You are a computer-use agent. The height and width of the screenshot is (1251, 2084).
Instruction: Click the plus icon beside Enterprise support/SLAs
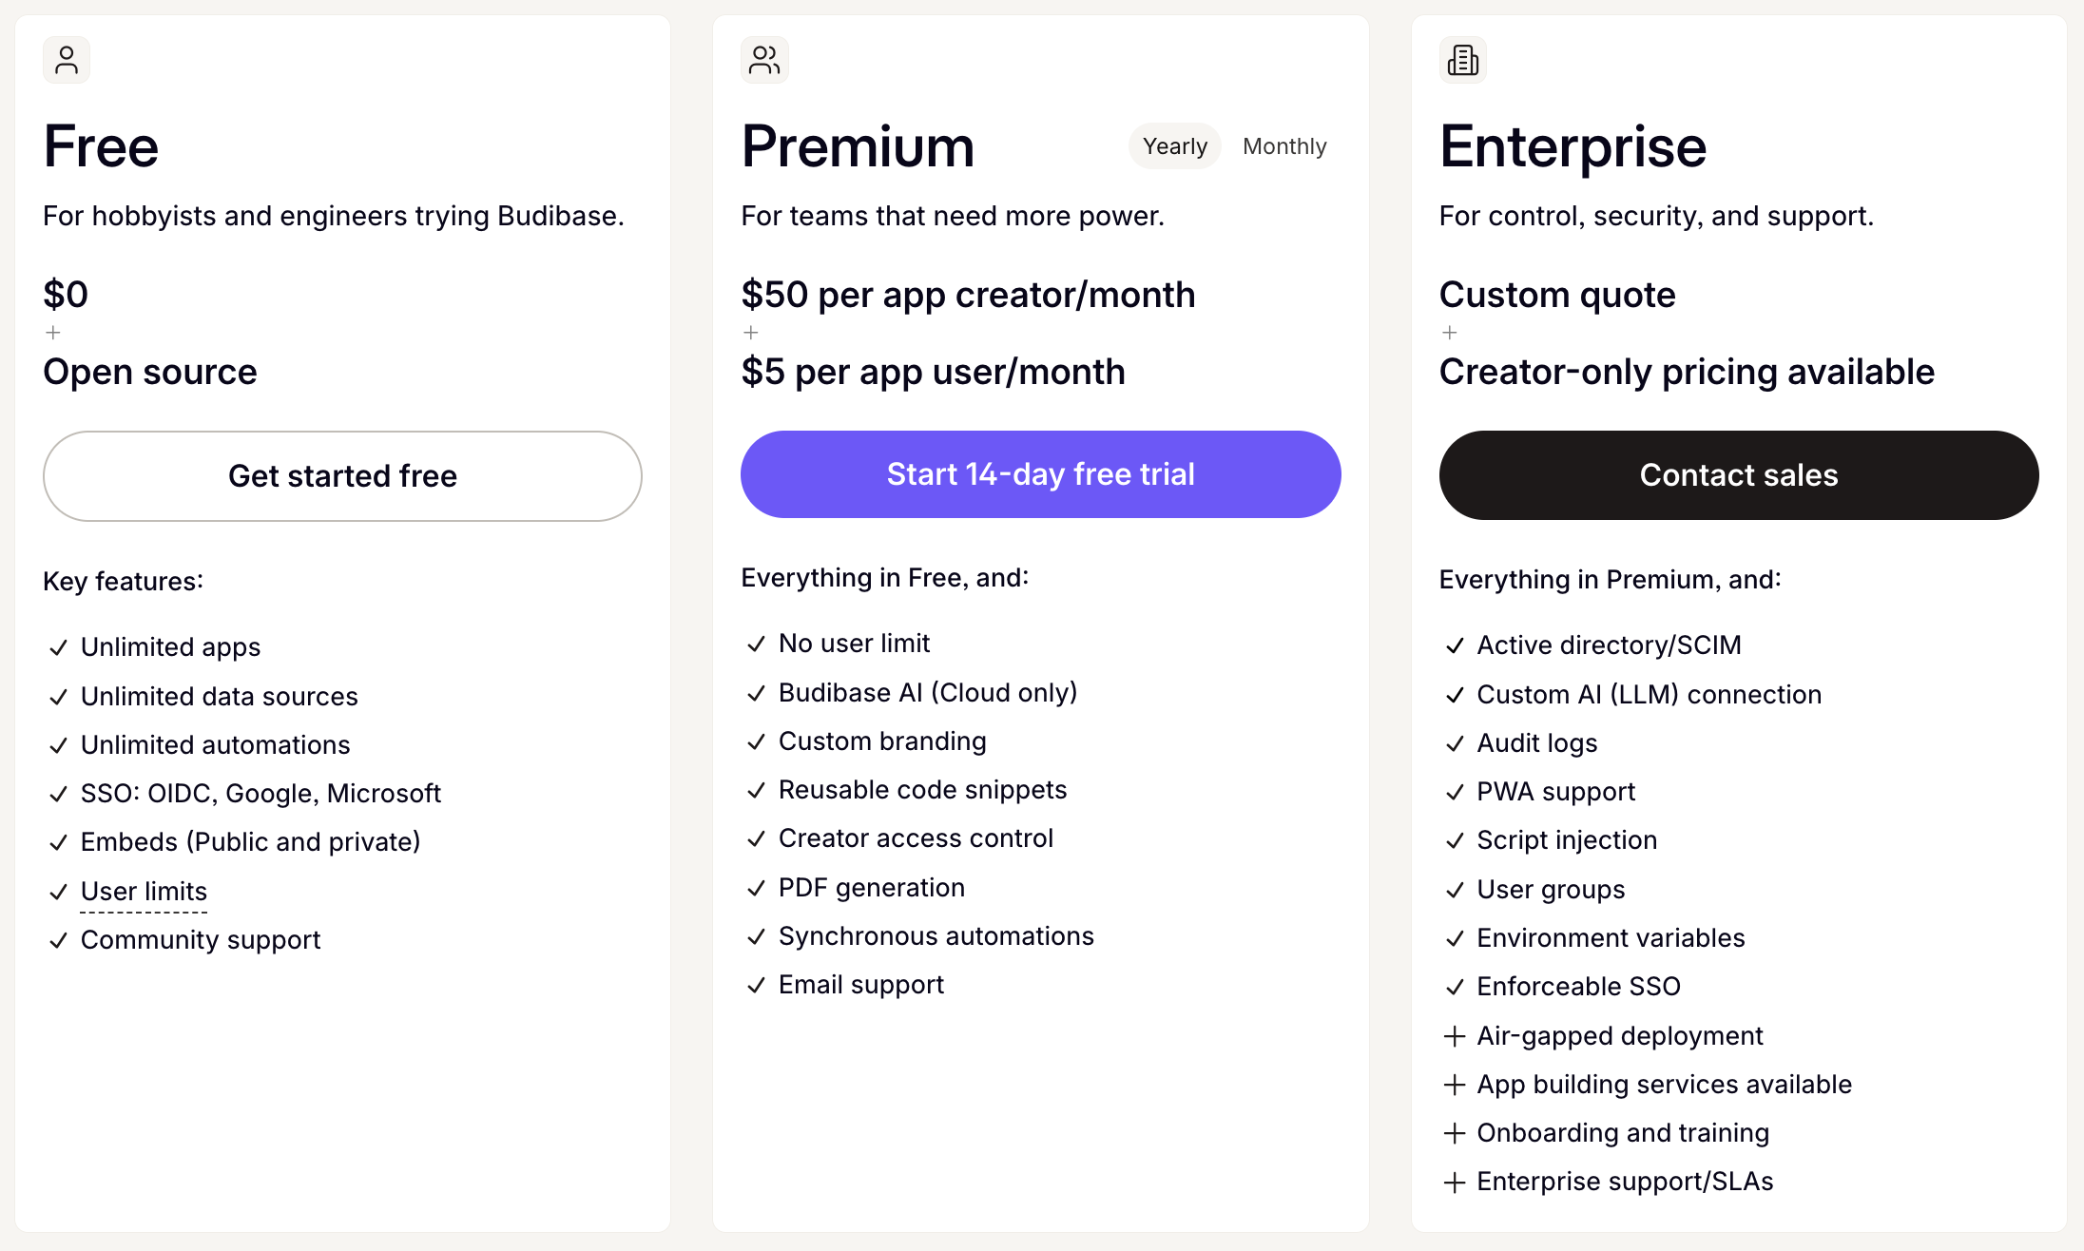[1454, 1182]
